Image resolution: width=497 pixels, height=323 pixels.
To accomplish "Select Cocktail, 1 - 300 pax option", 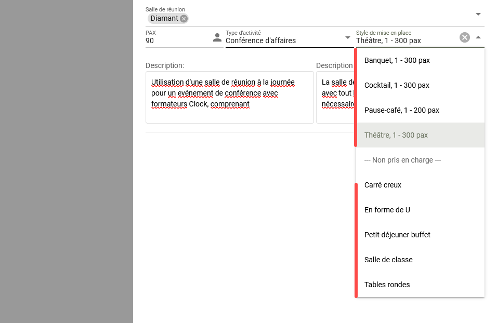I will point(420,86).
